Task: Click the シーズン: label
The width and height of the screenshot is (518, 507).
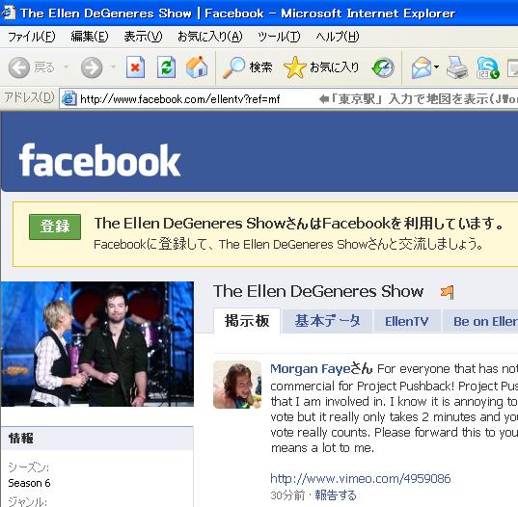Action: pyautogui.click(x=28, y=467)
